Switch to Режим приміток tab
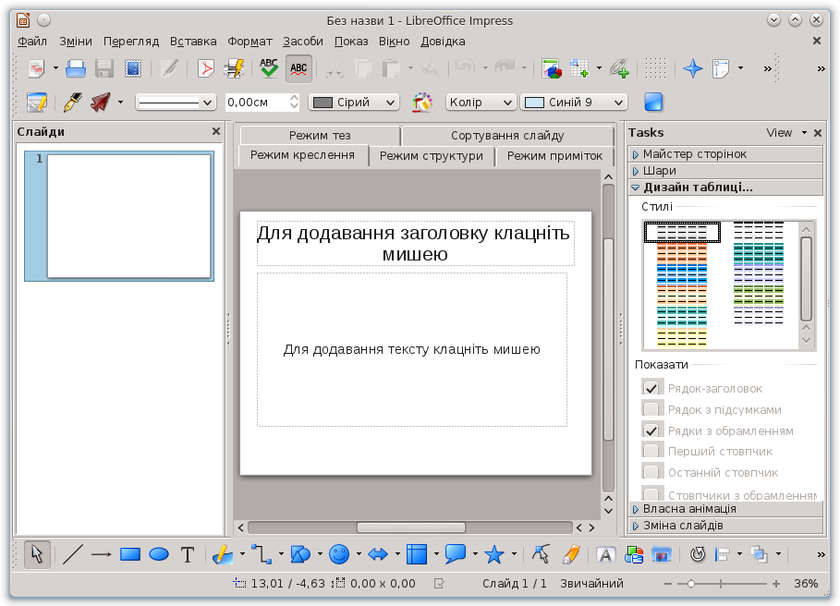 tap(554, 156)
